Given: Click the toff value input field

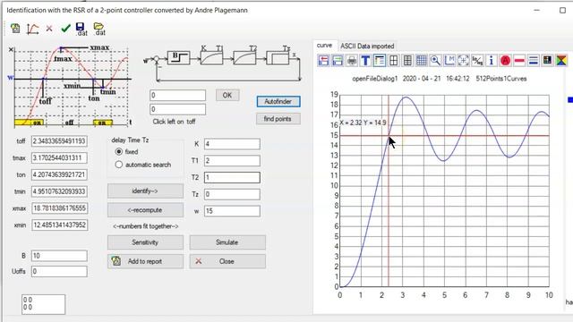Looking at the screenshot, I should 59,141.
